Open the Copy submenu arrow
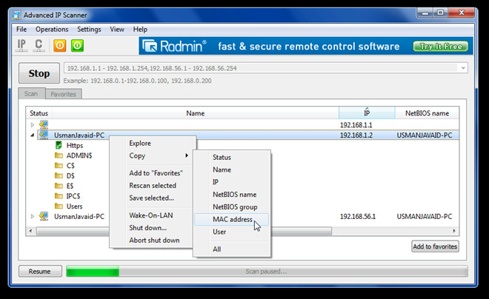This screenshot has height=299, width=489. [x=187, y=155]
